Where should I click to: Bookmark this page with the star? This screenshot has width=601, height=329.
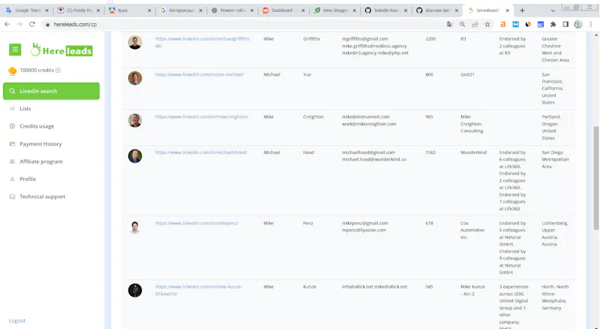point(488,24)
